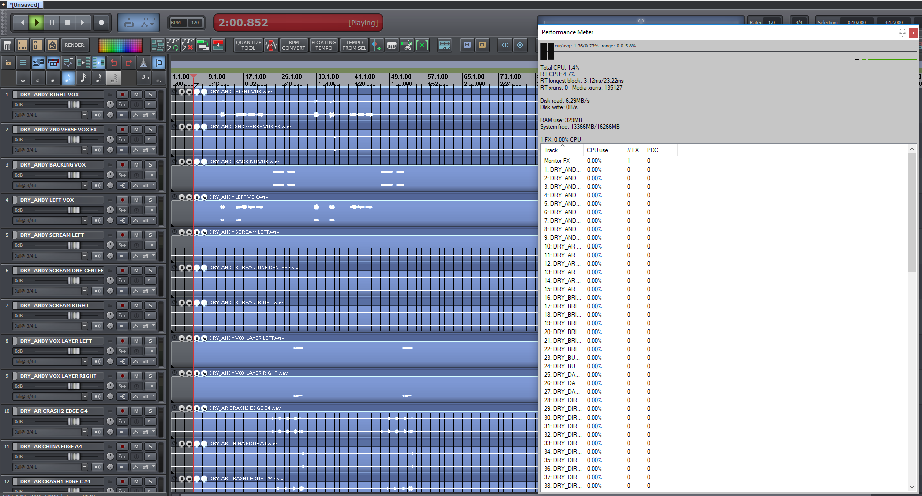Toggle the dotted note grid icon

coord(159,78)
